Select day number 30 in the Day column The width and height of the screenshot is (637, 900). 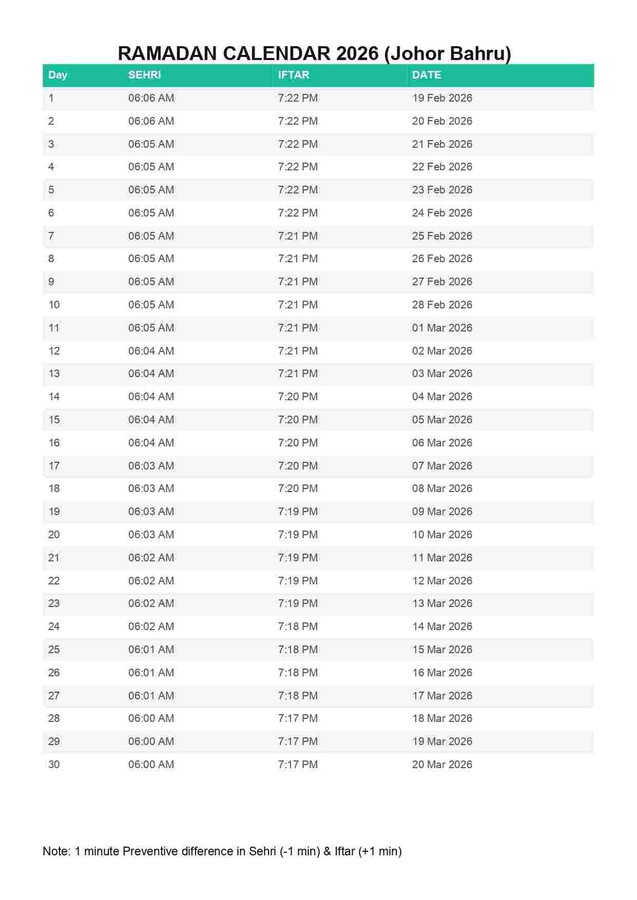click(x=54, y=765)
